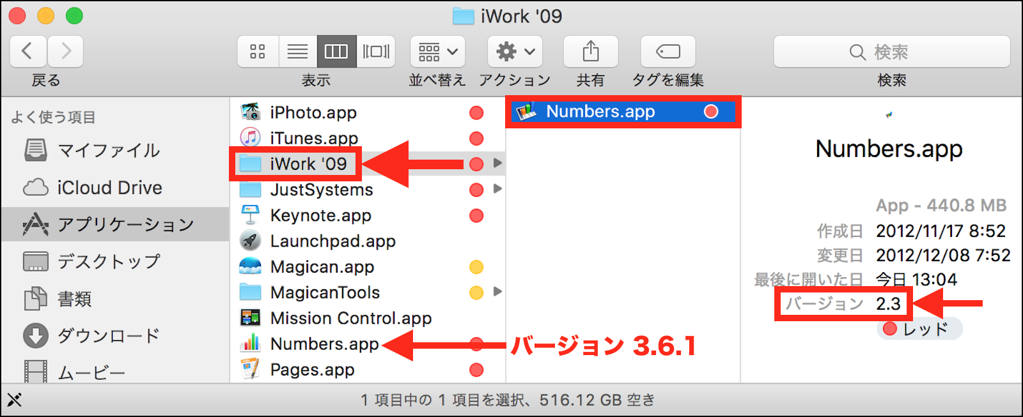
Task: Click the 2012/11/17 8:52 creation date
Action: tap(941, 231)
